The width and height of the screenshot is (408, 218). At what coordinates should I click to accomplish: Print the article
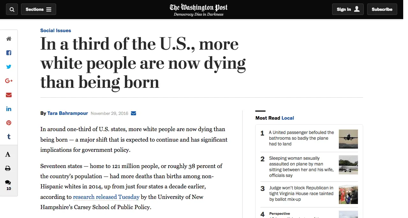point(8,168)
